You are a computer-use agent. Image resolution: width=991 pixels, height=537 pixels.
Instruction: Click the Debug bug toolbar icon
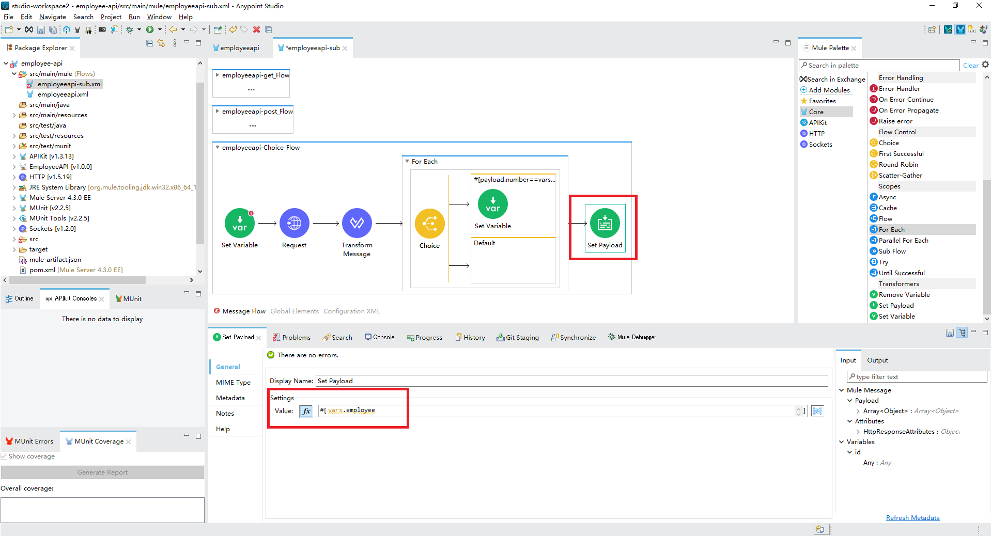pyautogui.click(x=129, y=29)
